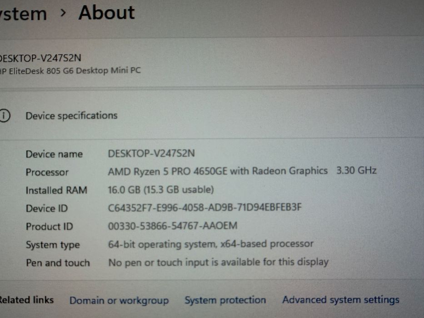Select the HP EliteDesk 805 G6 model text
Image resolution: width=424 pixels, height=318 pixels.
(x=70, y=71)
